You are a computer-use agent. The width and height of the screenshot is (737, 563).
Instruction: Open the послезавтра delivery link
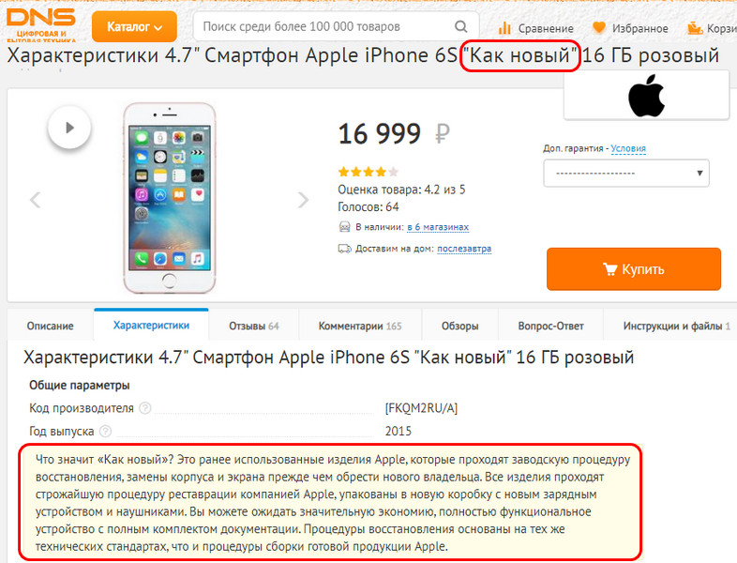click(x=464, y=249)
